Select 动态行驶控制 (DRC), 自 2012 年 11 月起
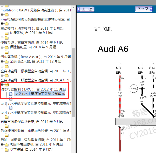This screenshot has width=156, height=153. pyautogui.click(x=33, y=89)
